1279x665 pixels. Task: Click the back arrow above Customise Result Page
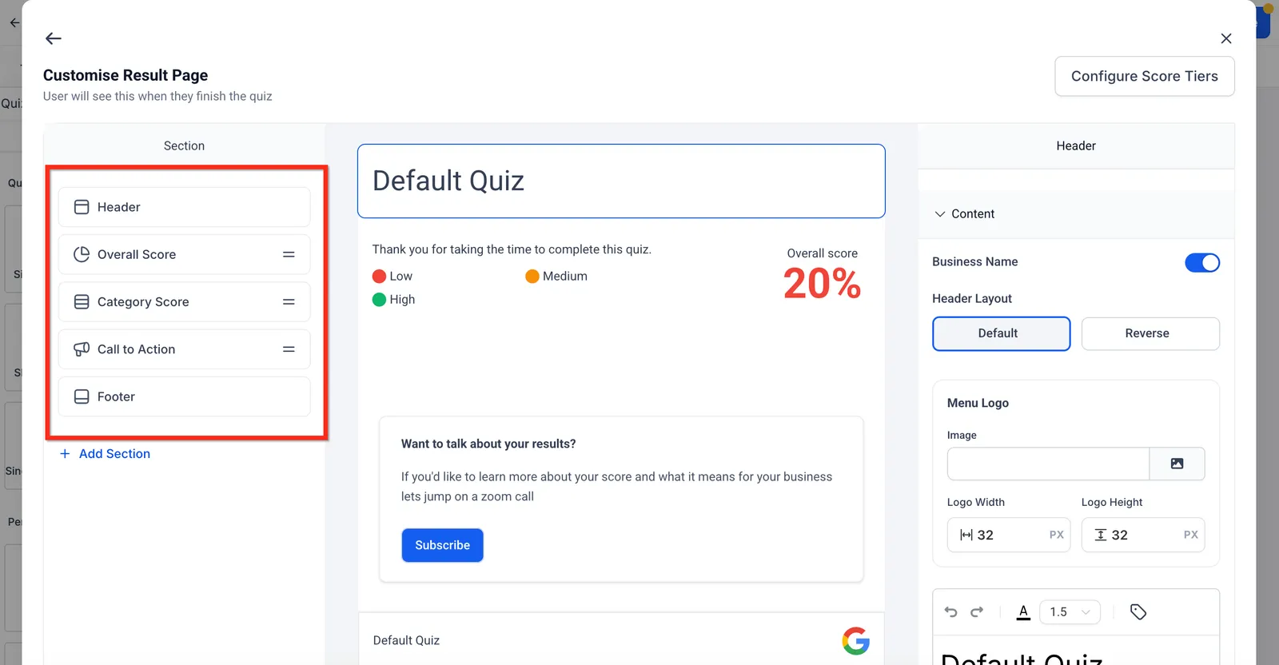click(54, 38)
